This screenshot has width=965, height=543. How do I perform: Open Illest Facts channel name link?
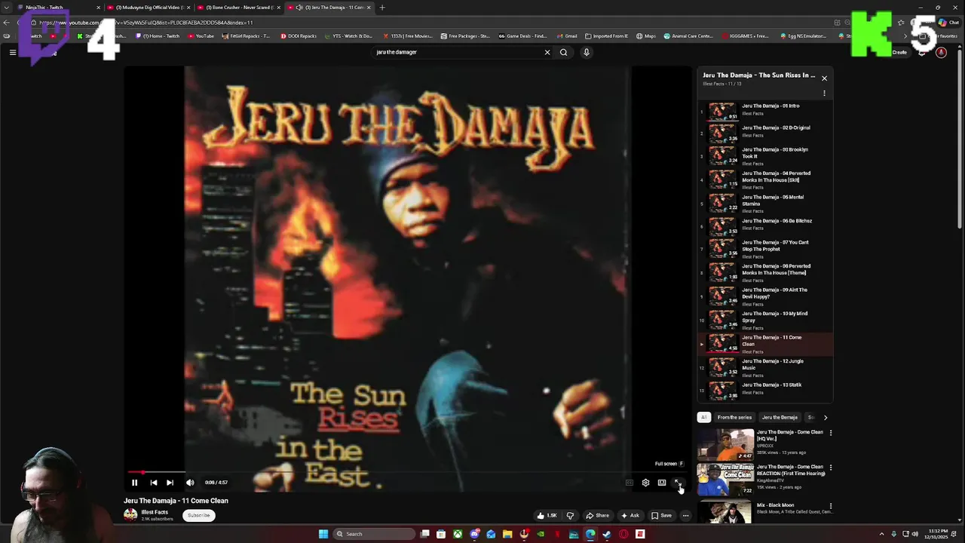(x=155, y=512)
